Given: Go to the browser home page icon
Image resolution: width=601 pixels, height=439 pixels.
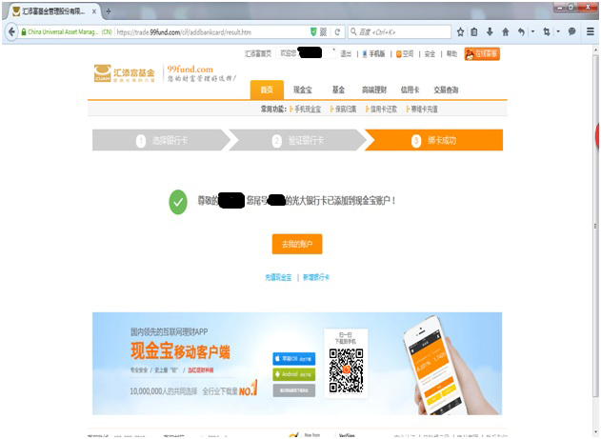Looking at the screenshot, I should click(x=505, y=31).
